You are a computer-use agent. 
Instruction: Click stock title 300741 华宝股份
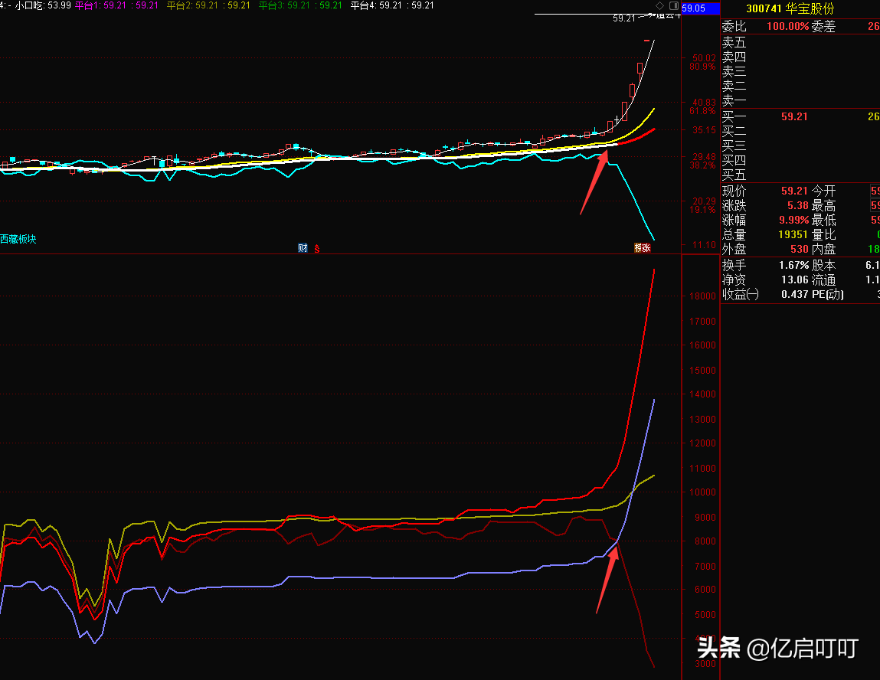point(790,8)
